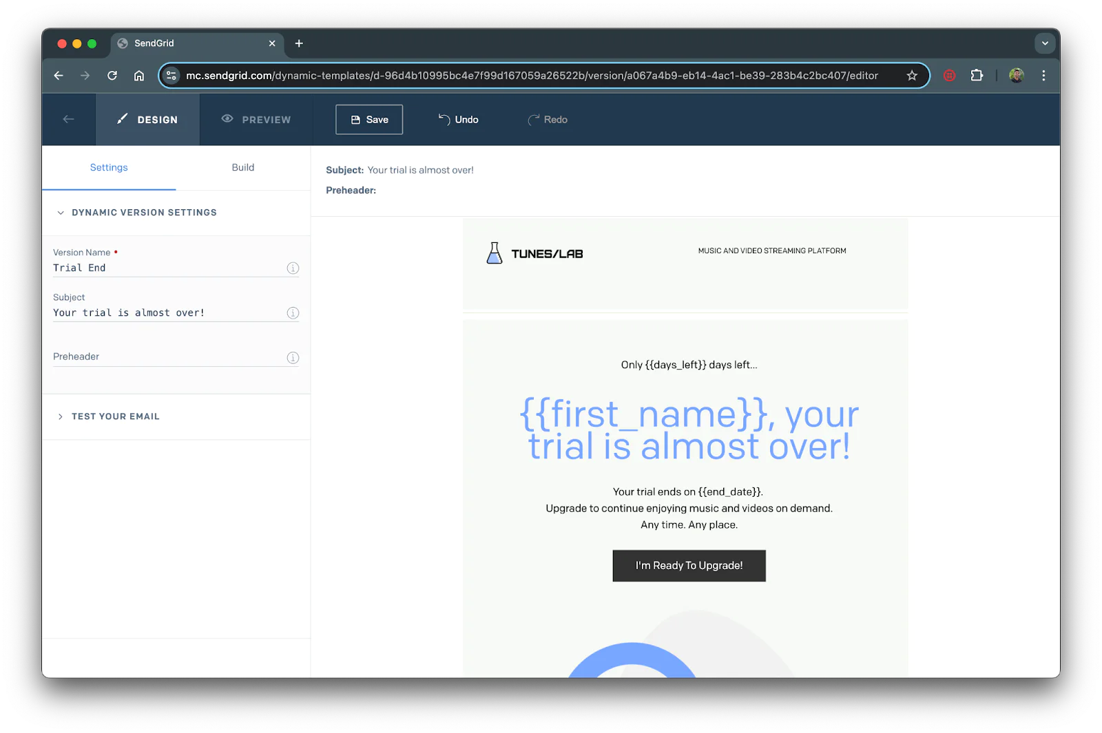The height and width of the screenshot is (733, 1102).
Task: Undo the last change
Action: tap(459, 120)
